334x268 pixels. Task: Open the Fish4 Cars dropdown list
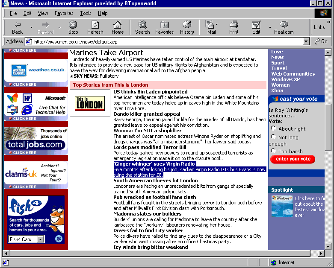pos(41,239)
